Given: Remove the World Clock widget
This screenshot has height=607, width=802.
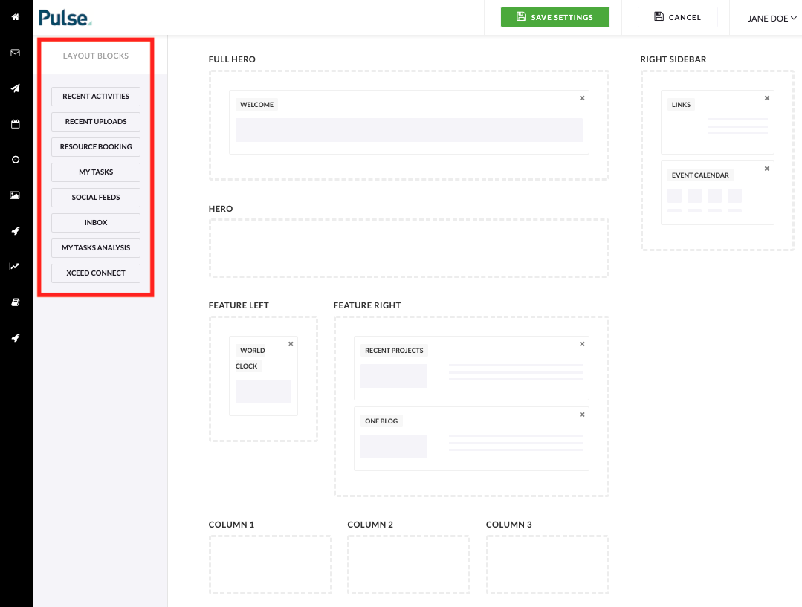Looking at the screenshot, I should pos(291,344).
